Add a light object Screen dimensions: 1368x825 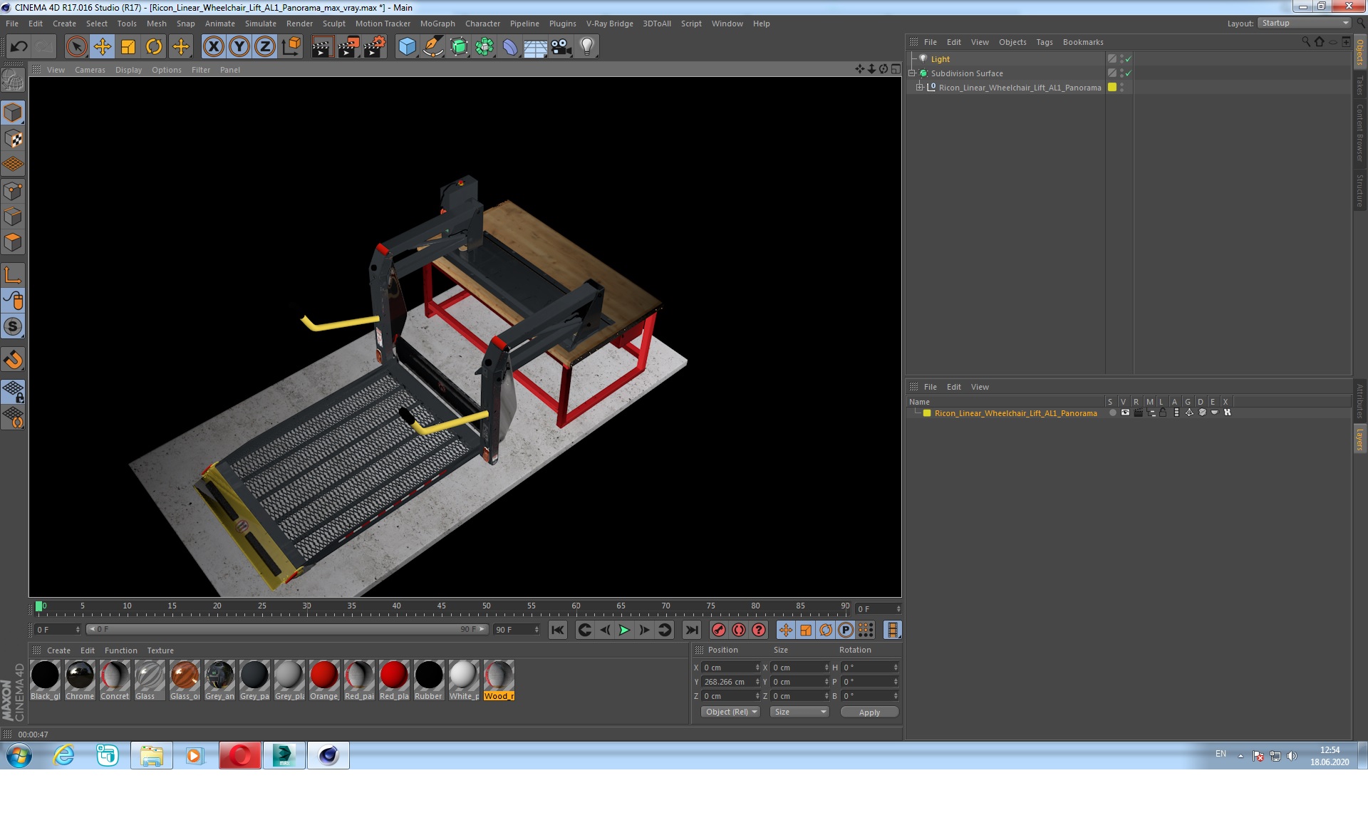[587, 47]
